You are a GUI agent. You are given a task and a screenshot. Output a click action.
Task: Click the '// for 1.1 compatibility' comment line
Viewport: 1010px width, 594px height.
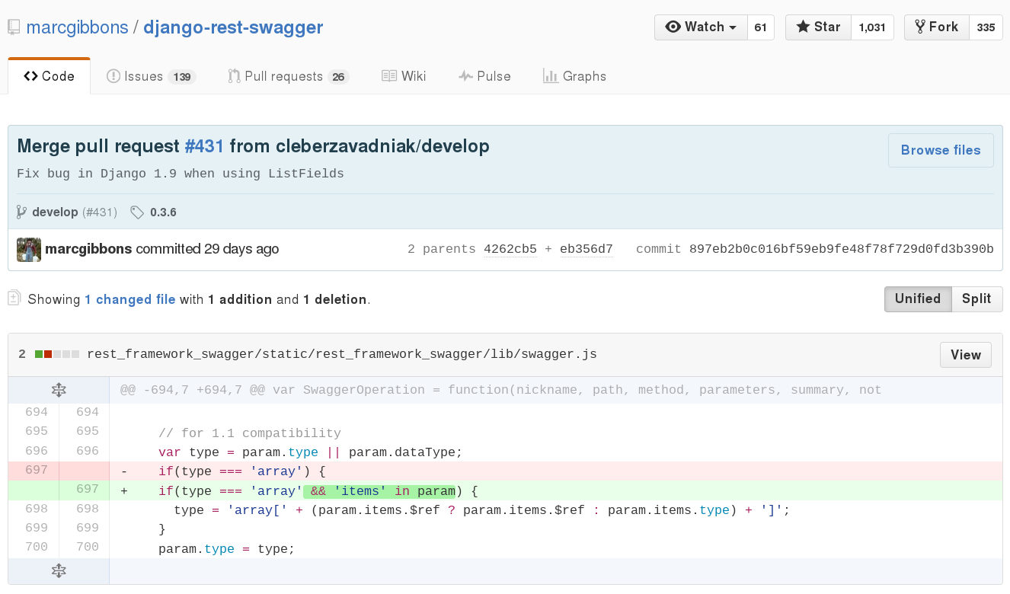[250, 433]
